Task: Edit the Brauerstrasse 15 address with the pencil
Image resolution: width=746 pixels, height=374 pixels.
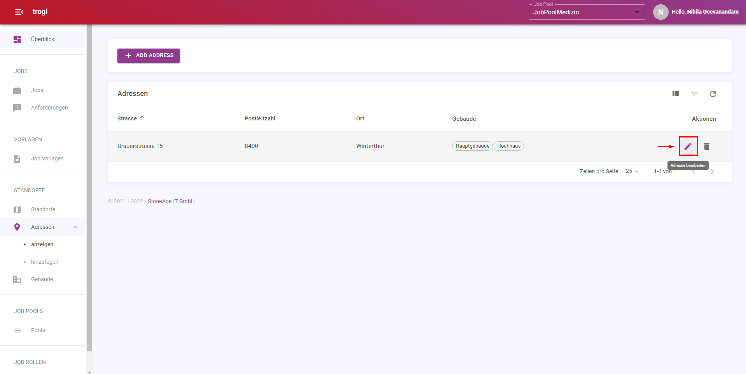Action: [x=688, y=146]
